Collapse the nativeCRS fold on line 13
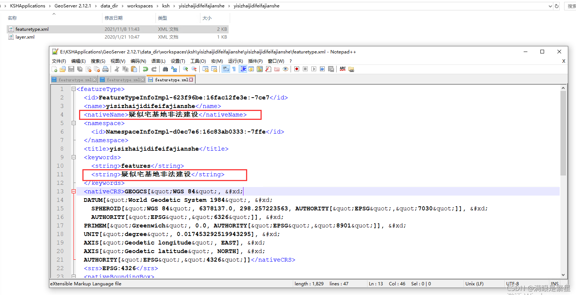This screenshot has width=576, height=295. pyautogui.click(x=73, y=191)
